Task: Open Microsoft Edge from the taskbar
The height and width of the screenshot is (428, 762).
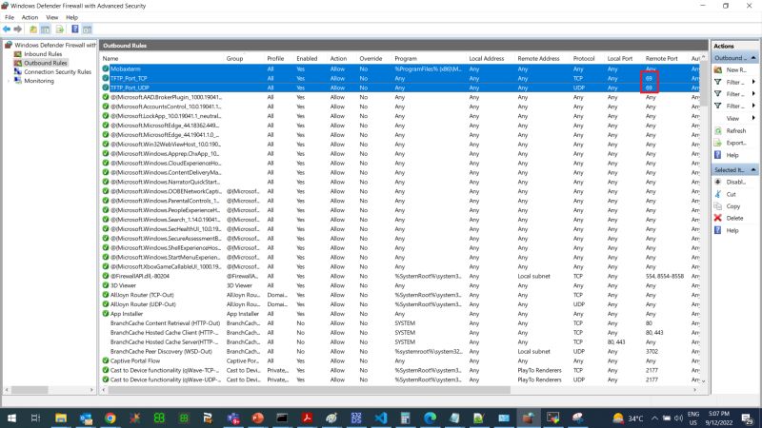Action: (431, 418)
